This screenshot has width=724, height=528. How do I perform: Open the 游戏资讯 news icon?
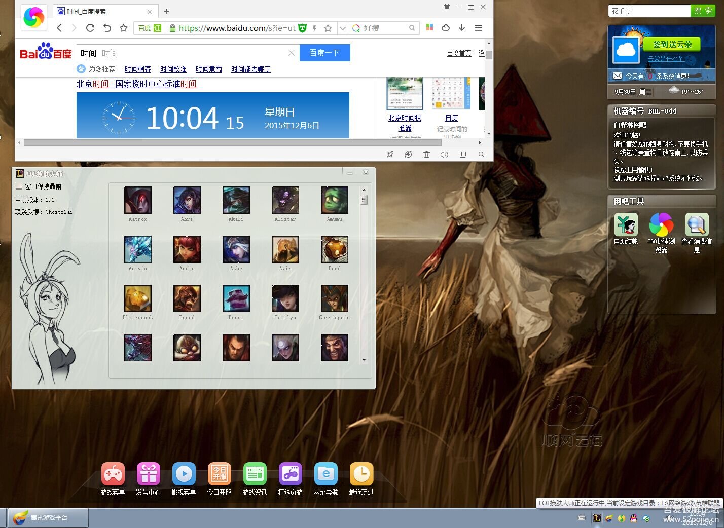(255, 474)
